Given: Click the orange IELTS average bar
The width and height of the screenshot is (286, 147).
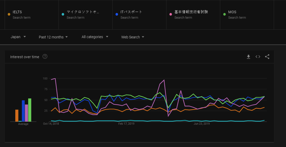Looking at the screenshot, I should coord(17,116).
